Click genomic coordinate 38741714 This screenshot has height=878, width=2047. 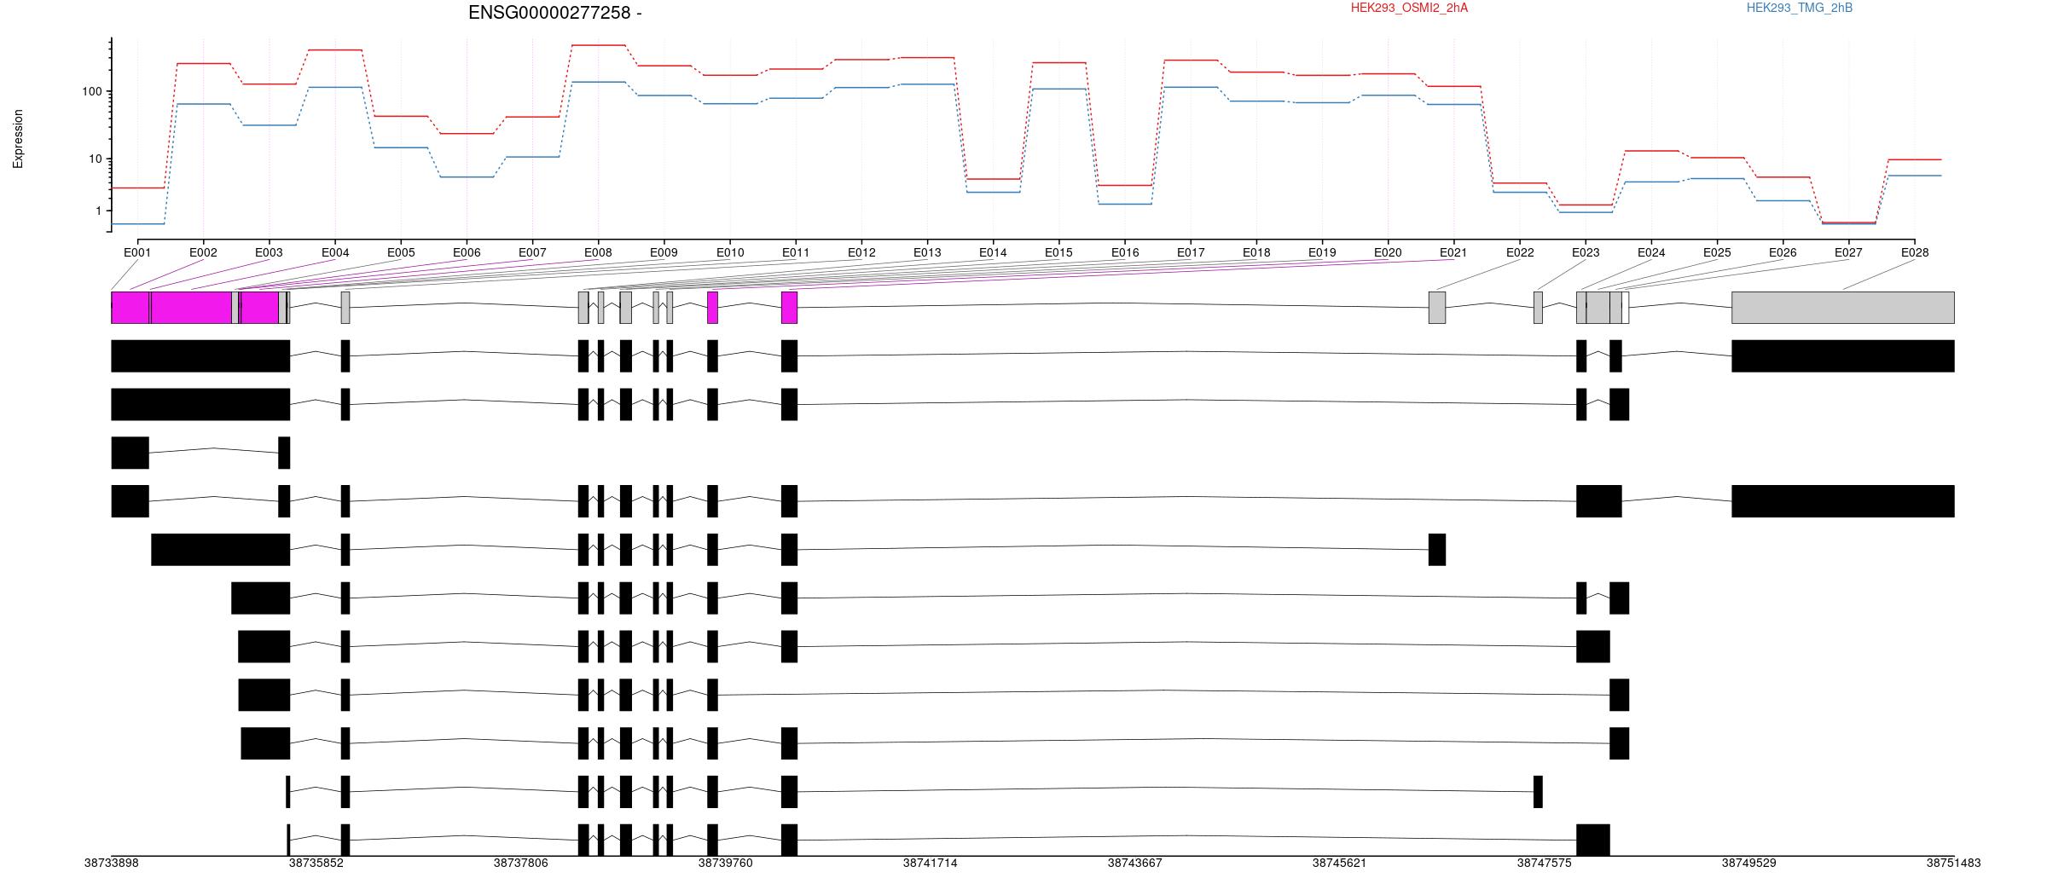click(931, 863)
